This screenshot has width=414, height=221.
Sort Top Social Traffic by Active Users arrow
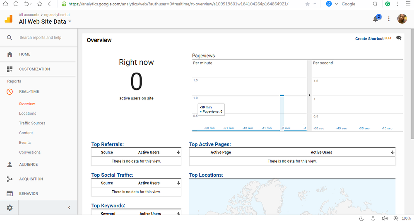pyautogui.click(x=178, y=183)
